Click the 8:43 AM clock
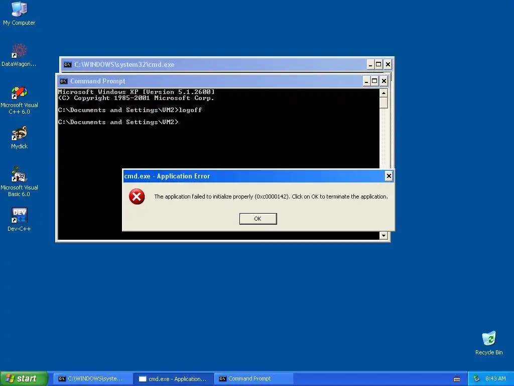Image resolution: width=514 pixels, height=386 pixels. pyautogui.click(x=495, y=379)
